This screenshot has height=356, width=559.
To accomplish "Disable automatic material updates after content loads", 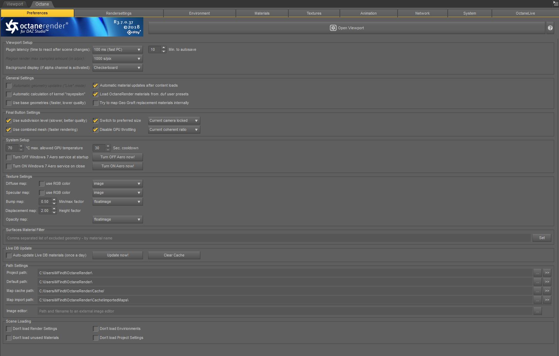I will click(96, 86).
